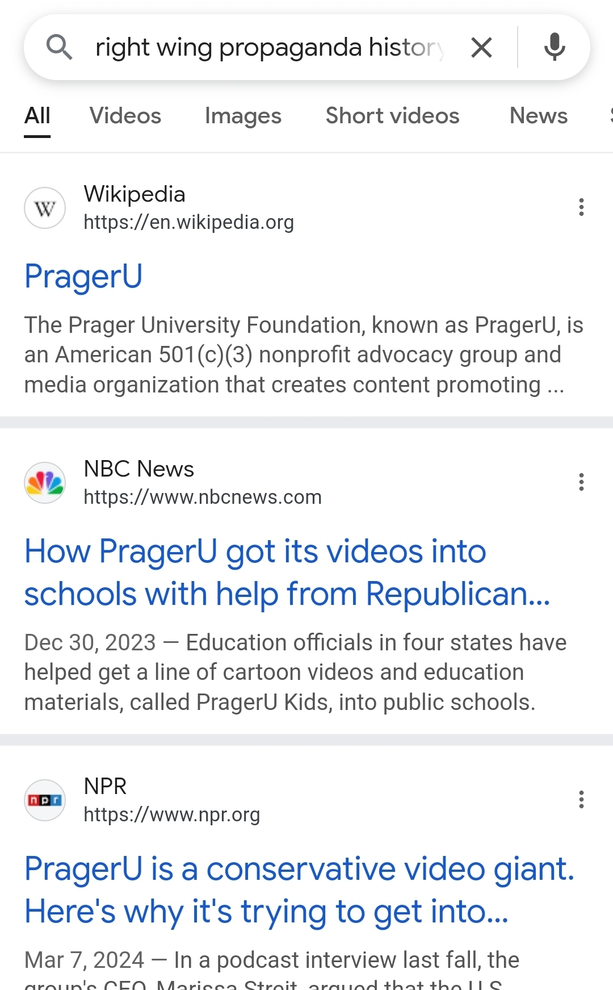Image resolution: width=613 pixels, height=990 pixels.
Task: Open more options for NPR result
Action: pyautogui.click(x=581, y=800)
